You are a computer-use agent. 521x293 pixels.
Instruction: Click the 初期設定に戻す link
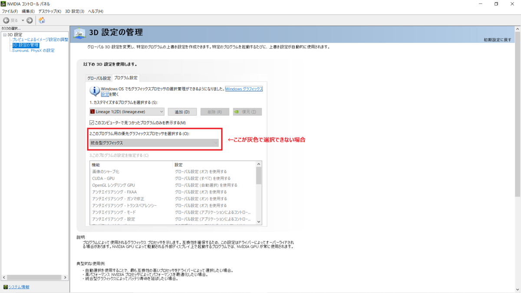(498, 40)
